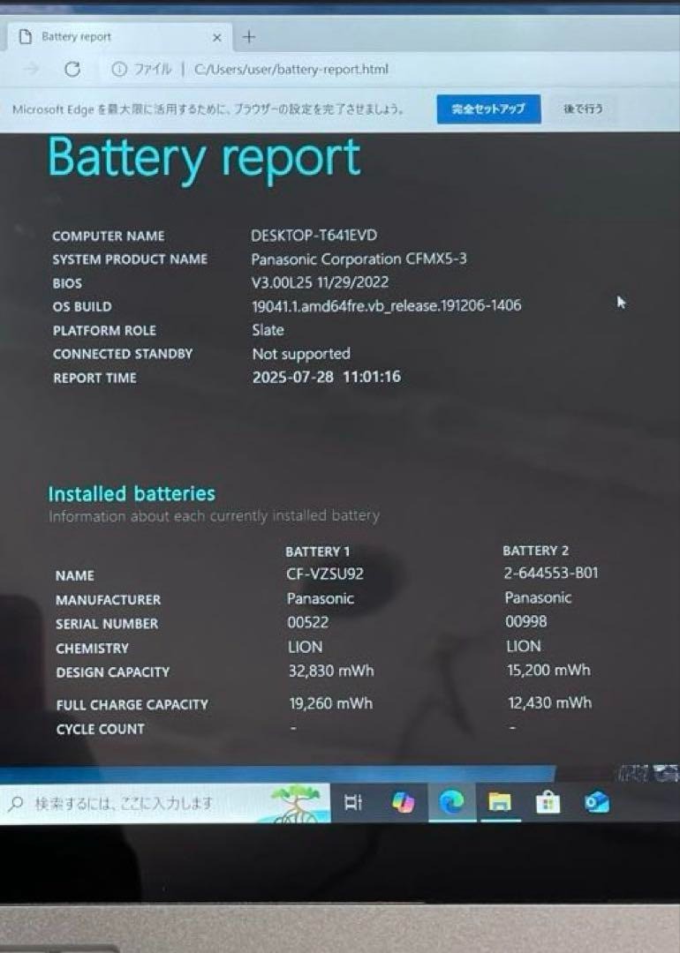
Task: Close the Battery report tab
Action: (216, 38)
